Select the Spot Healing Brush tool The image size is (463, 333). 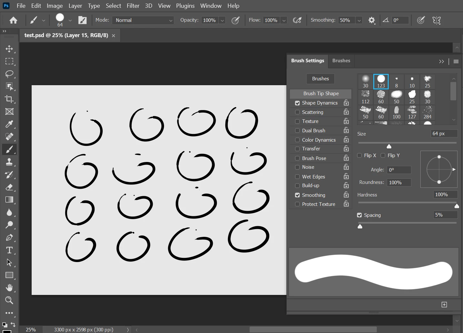tap(9, 137)
